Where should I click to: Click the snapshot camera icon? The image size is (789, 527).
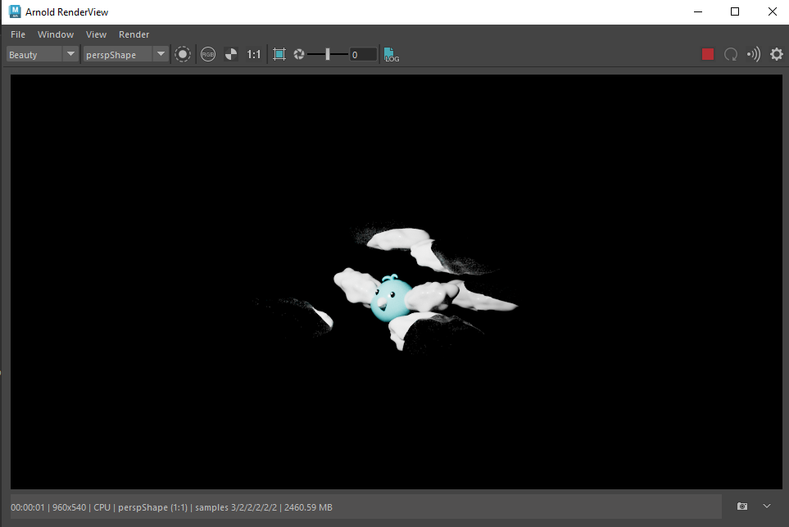[x=742, y=507]
